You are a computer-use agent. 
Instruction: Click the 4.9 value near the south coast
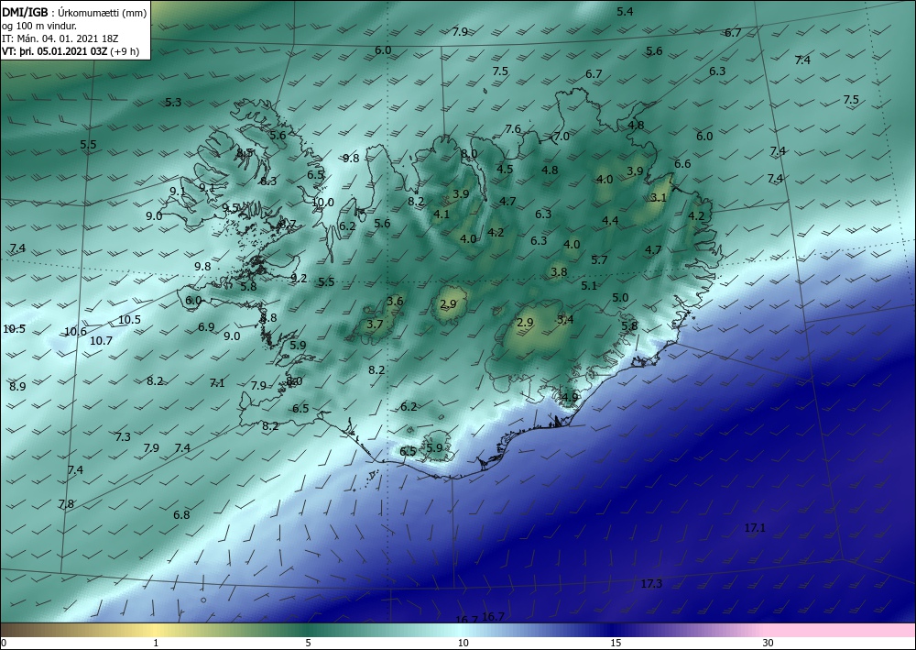coord(570,398)
